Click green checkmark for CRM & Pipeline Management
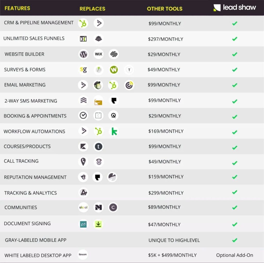The image size is (264, 263). pos(235,23)
